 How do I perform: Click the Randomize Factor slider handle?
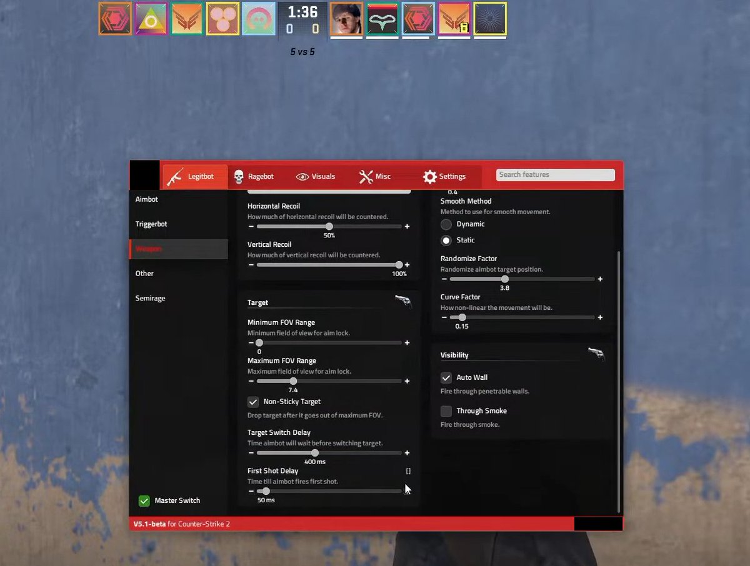505,279
